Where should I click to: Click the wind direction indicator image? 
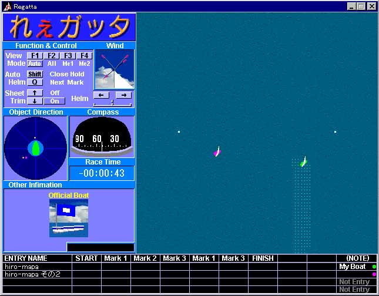coord(115,69)
